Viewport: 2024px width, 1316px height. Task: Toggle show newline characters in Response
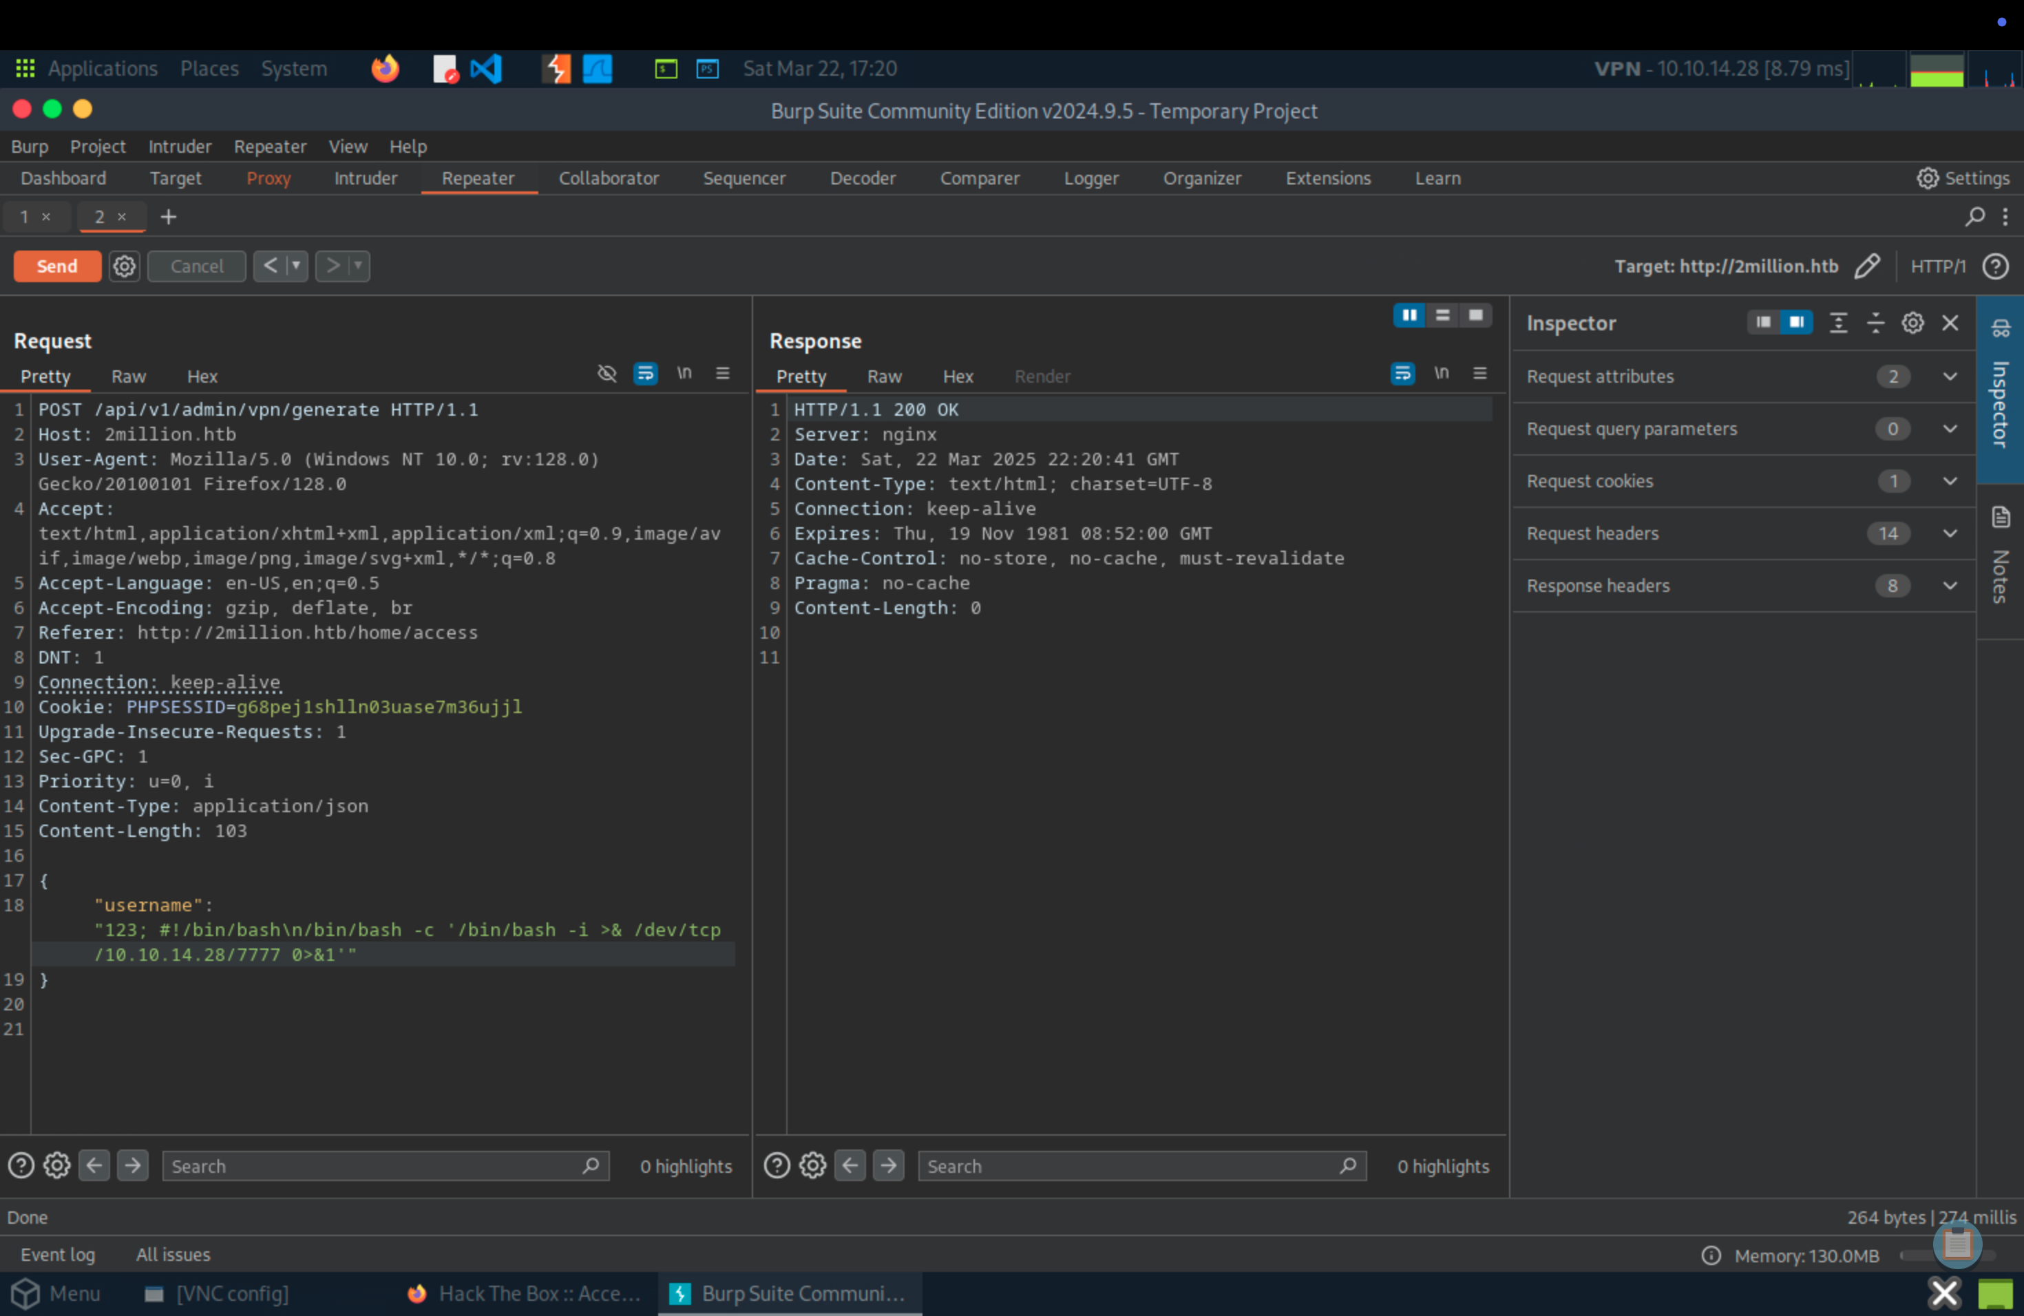click(x=1442, y=372)
